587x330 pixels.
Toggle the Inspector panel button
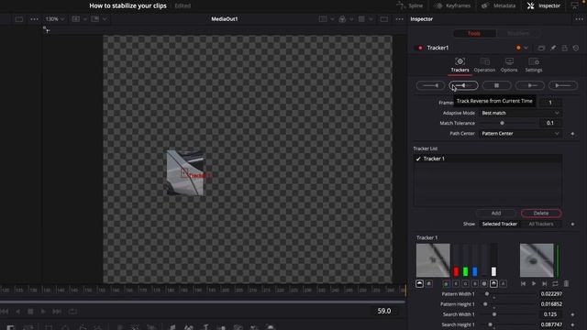[544, 5]
